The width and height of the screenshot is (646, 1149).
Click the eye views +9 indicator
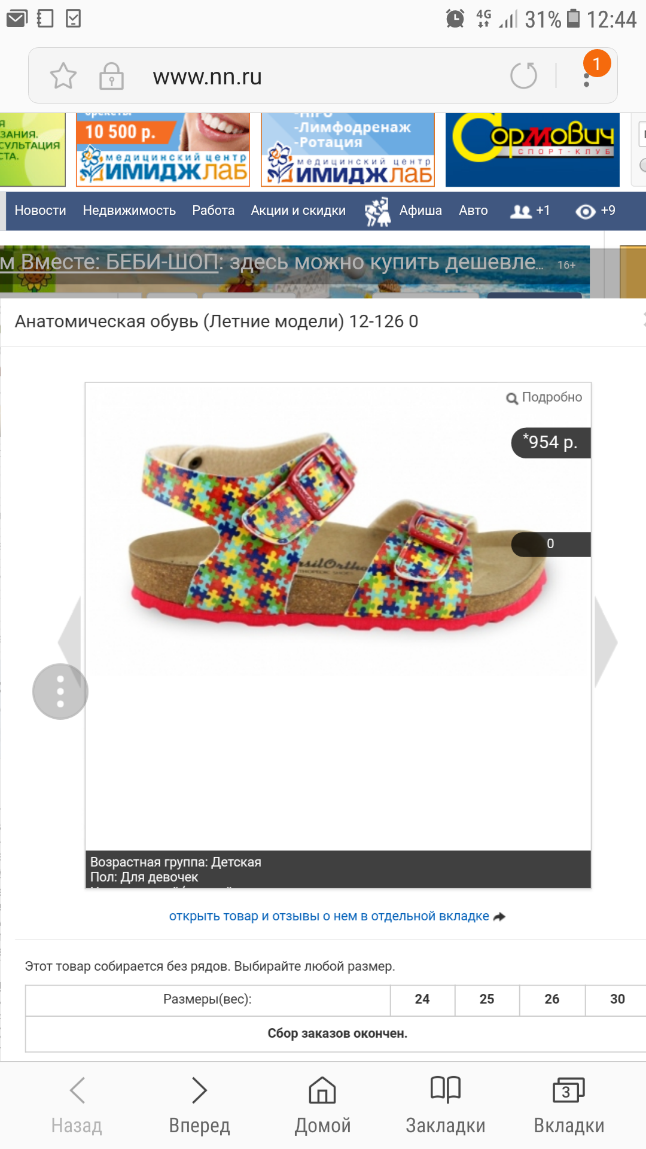(x=595, y=211)
